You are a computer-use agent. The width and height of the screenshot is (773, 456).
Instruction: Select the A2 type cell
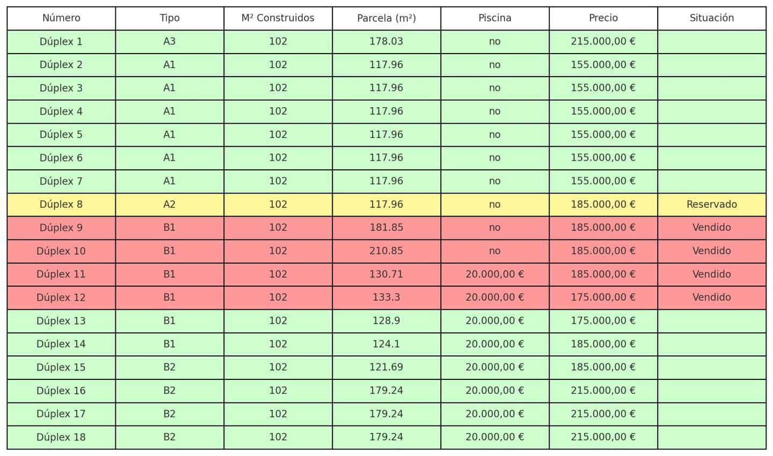(x=170, y=205)
